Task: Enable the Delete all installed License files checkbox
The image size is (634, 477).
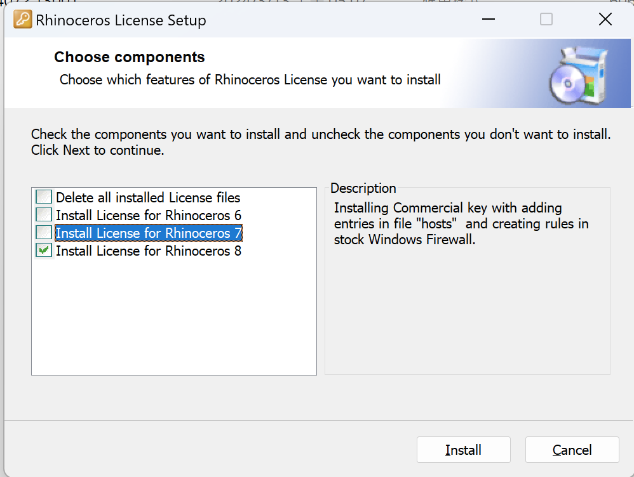Action: (44, 197)
